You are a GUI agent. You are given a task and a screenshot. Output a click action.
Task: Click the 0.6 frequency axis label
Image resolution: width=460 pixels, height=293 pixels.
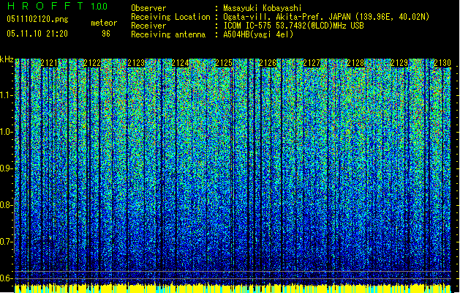point(6,278)
